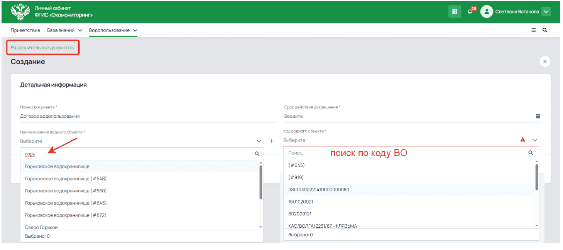The width and height of the screenshot is (563, 250).
Task: Open the База знаний menu
Action: (x=64, y=30)
